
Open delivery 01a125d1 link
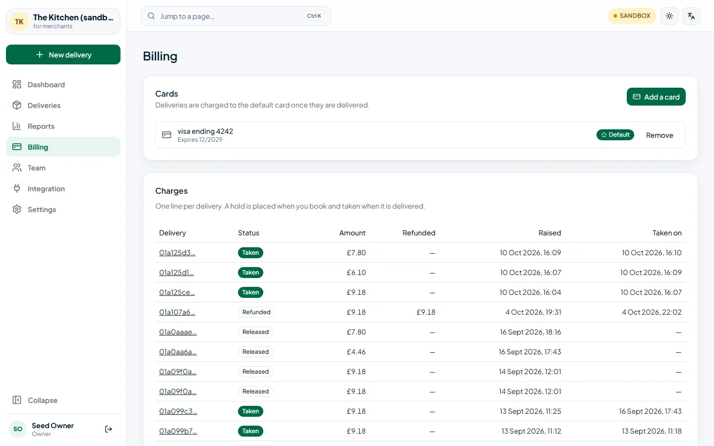click(176, 273)
